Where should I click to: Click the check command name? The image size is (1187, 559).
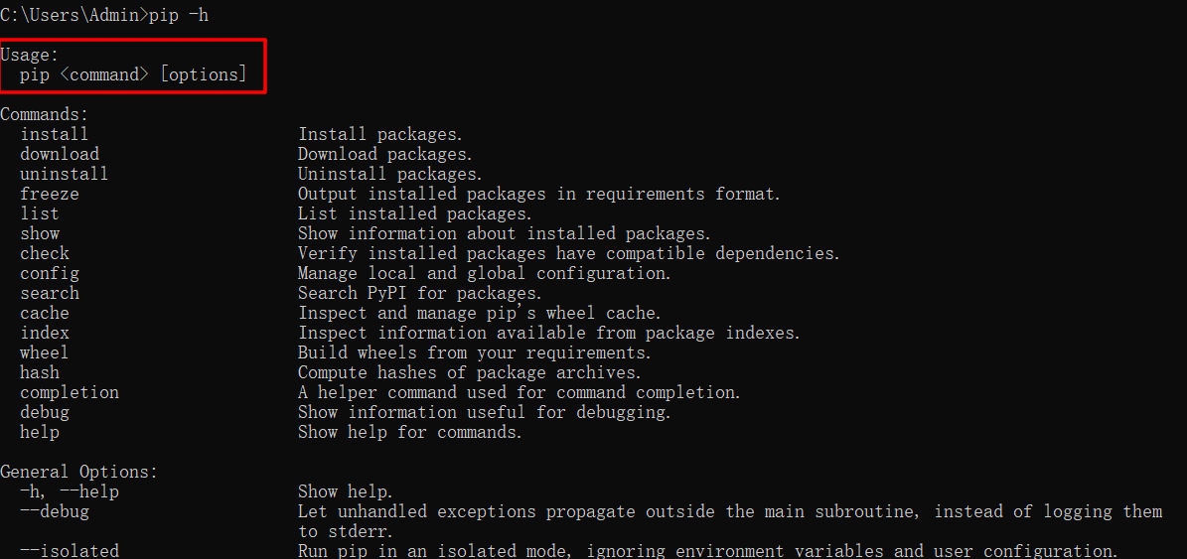click(x=45, y=253)
